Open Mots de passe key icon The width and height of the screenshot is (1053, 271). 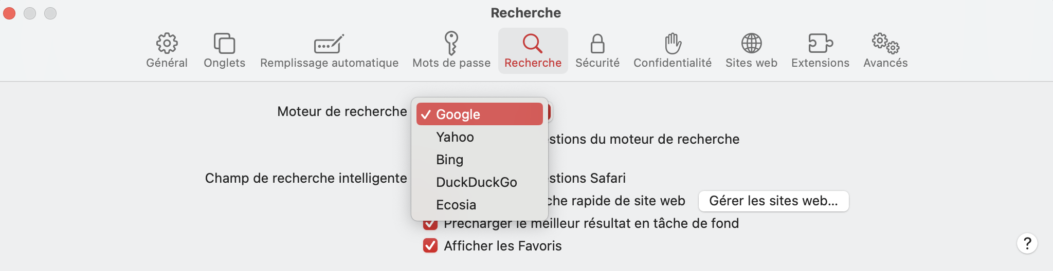pyautogui.click(x=451, y=44)
